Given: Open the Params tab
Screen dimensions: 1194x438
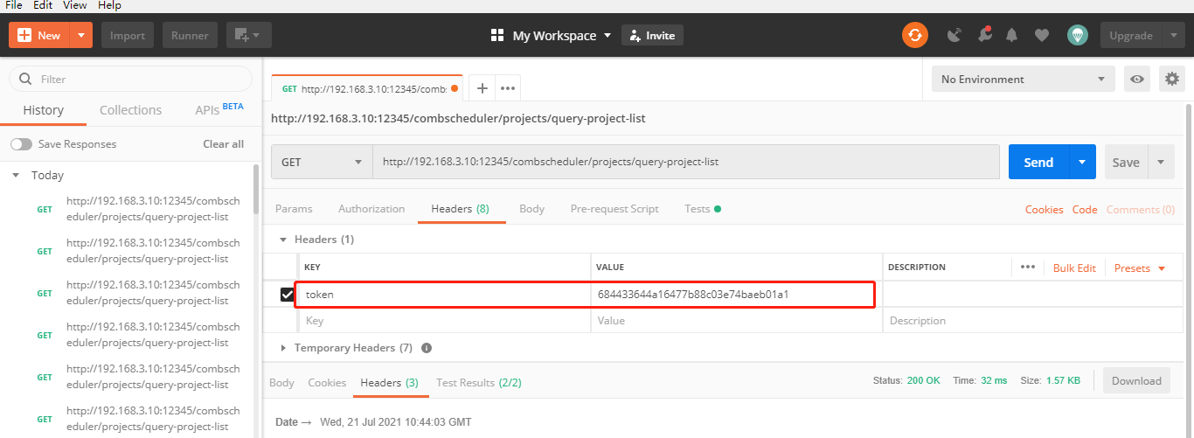Looking at the screenshot, I should (294, 209).
